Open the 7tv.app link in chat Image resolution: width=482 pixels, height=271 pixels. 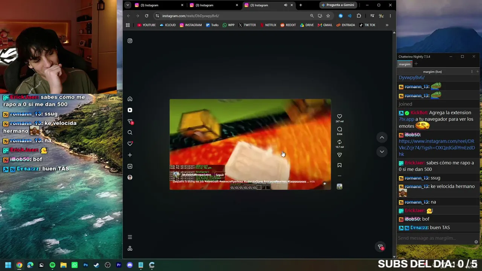pyautogui.click(x=406, y=119)
